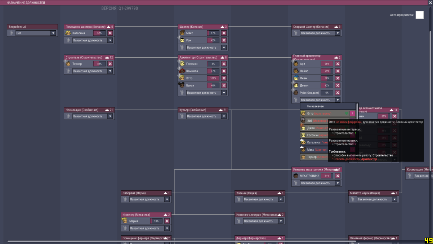Screen dimensions: 433x244
Task: Open vacancy dropdown in Шахтер card
Action: 206,48
